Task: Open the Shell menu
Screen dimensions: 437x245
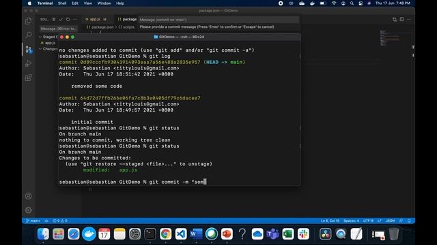Action: 62,3
